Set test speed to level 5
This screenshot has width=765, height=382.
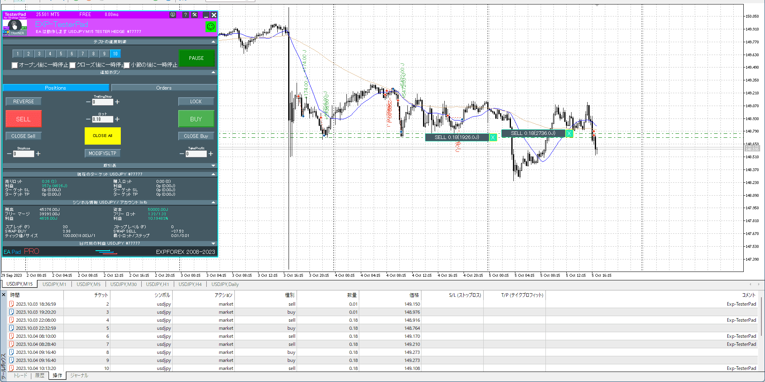point(61,54)
